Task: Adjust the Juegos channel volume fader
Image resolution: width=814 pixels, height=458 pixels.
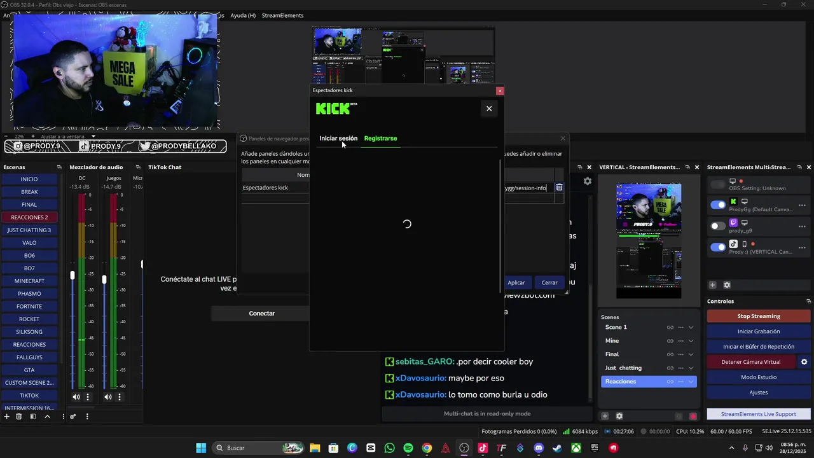Action: point(104,279)
